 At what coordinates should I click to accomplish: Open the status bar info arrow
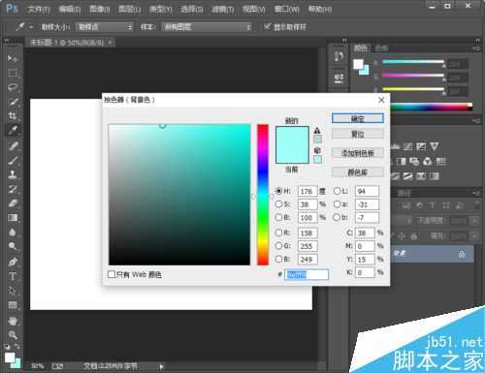[x=161, y=366]
